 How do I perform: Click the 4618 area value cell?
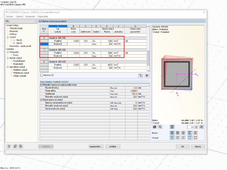[x=107, y=65]
